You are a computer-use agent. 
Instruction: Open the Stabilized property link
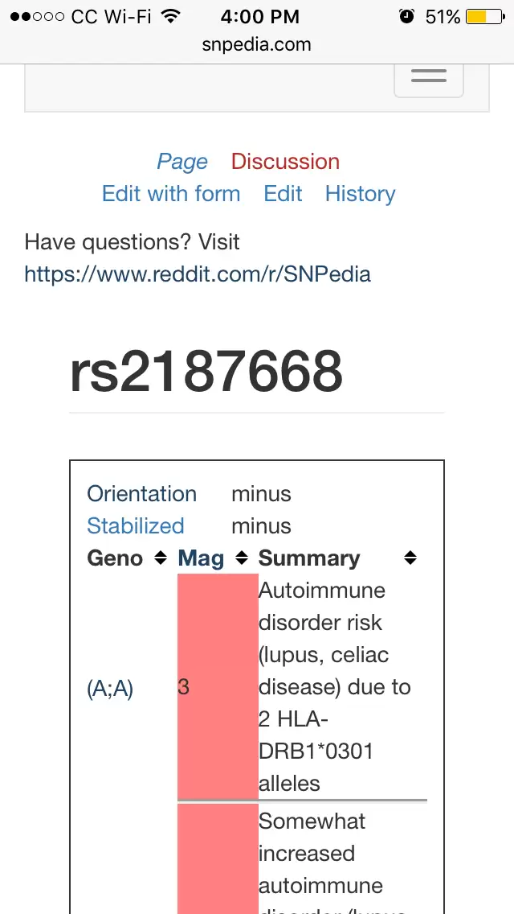(136, 526)
